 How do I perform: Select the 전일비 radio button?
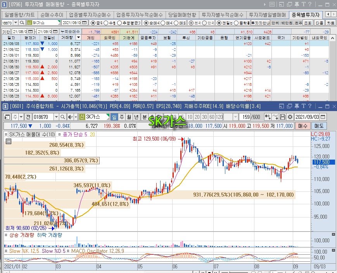click(219, 23)
